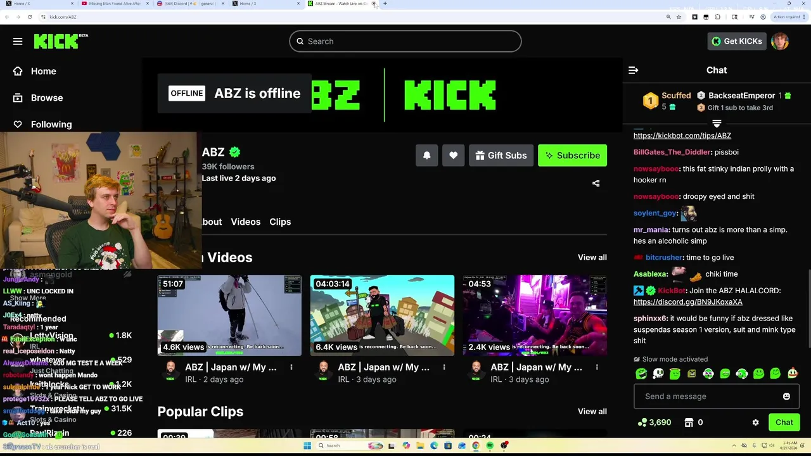Open the kickbot.com/tips/ABZ link

point(682,136)
